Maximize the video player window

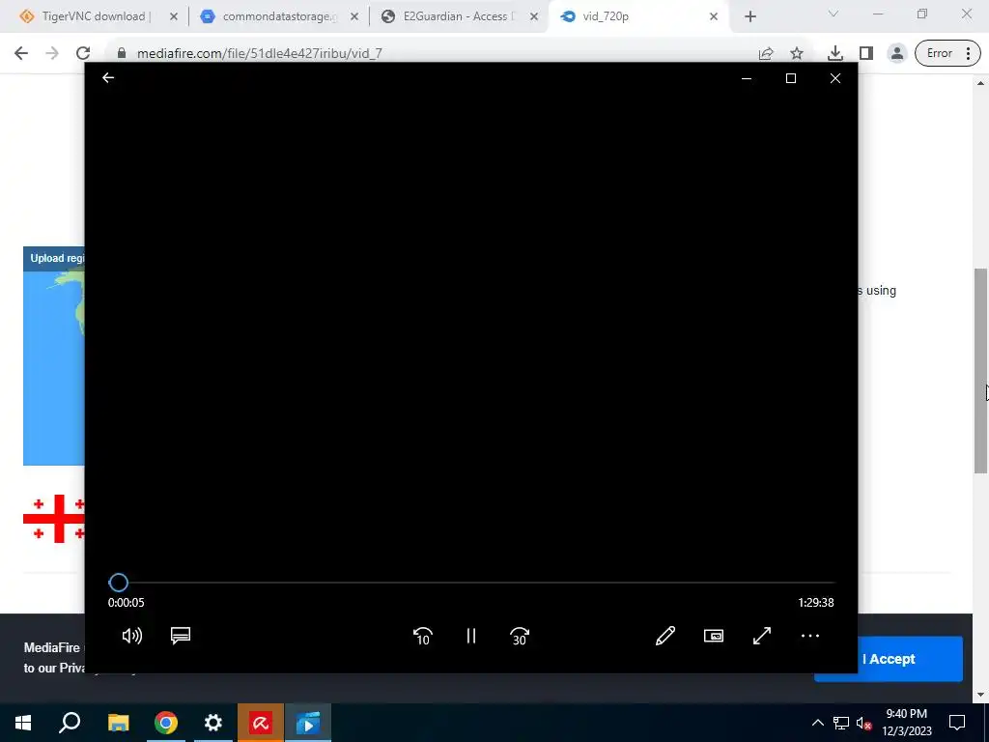[x=791, y=78]
